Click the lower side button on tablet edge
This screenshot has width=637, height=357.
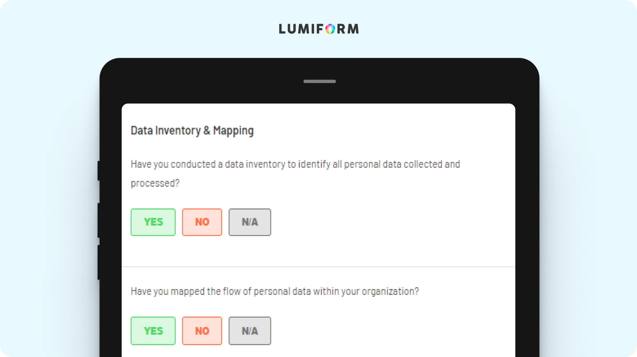[99, 262]
